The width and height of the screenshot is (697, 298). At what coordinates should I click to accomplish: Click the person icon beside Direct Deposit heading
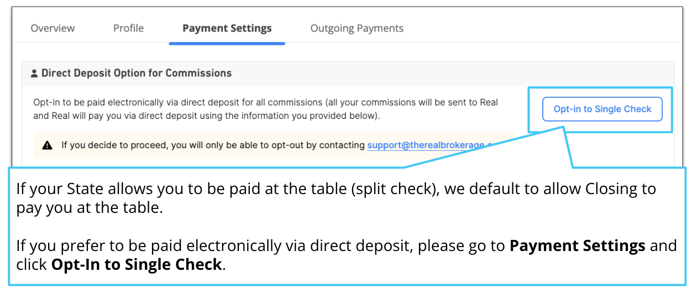(34, 74)
